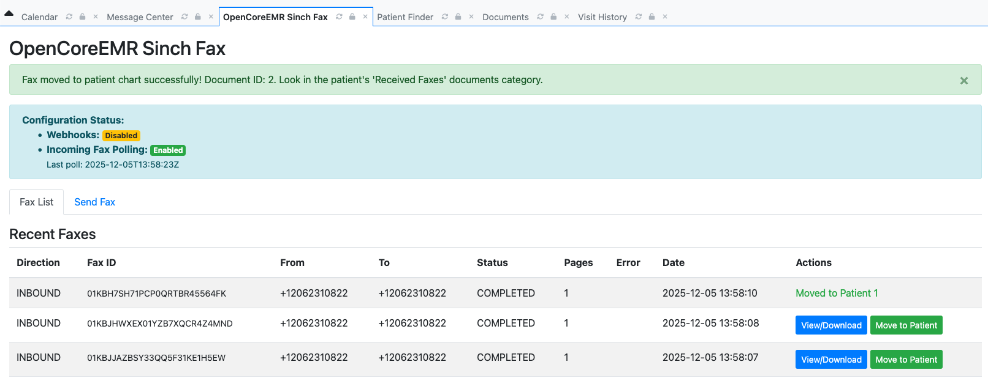988x381 pixels.
Task: Click the date 2025-12-05 13:58:08
Action: [x=710, y=323]
